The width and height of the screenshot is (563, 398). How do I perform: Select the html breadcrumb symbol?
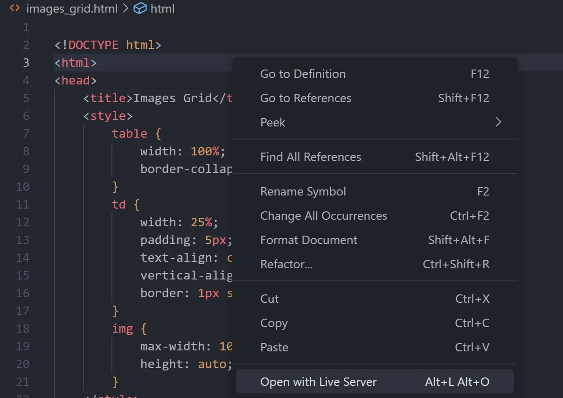pos(162,8)
